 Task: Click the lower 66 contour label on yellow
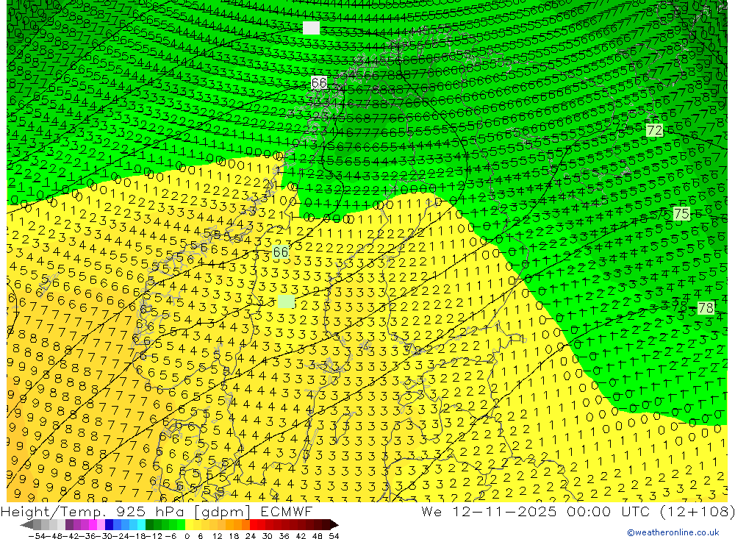(x=281, y=252)
